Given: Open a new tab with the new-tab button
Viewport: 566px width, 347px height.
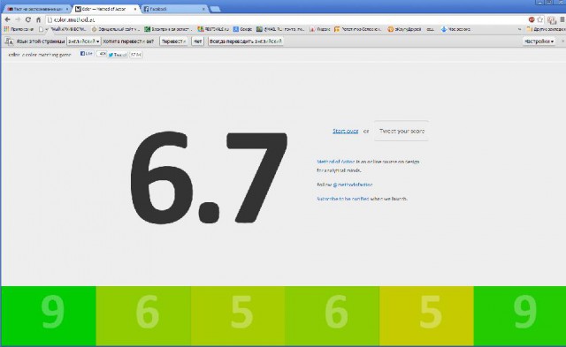Looking at the screenshot, I should [215, 9].
